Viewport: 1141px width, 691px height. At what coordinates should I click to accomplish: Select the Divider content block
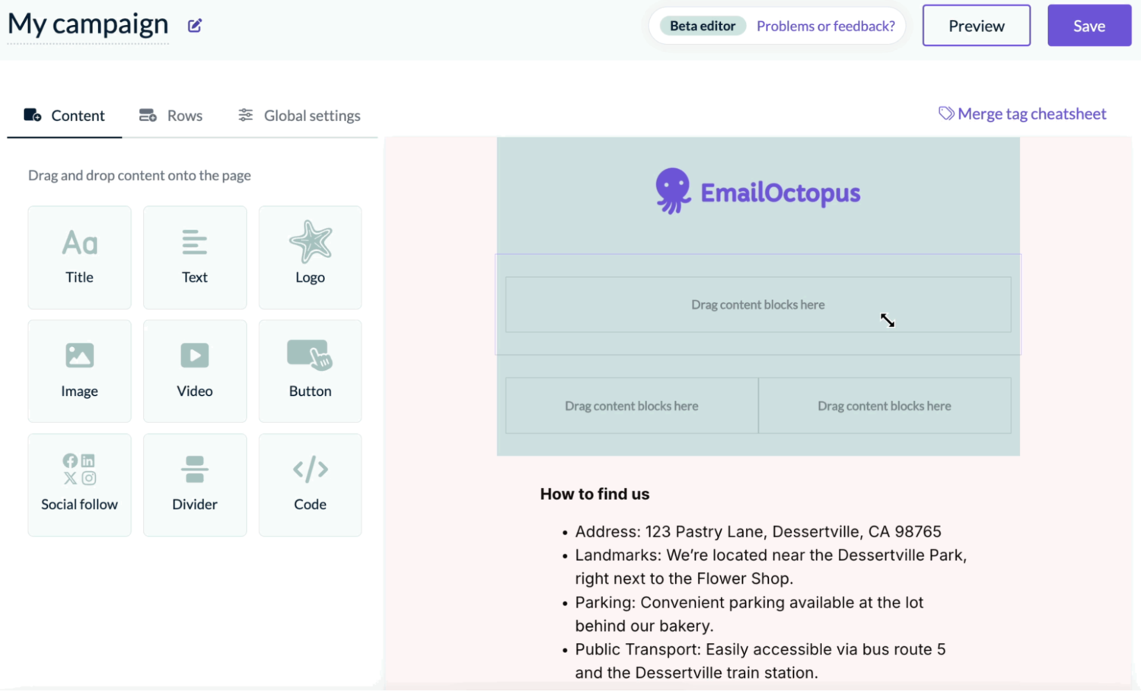point(194,485)
